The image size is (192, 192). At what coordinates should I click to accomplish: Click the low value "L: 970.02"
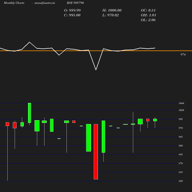pos(111,15)
